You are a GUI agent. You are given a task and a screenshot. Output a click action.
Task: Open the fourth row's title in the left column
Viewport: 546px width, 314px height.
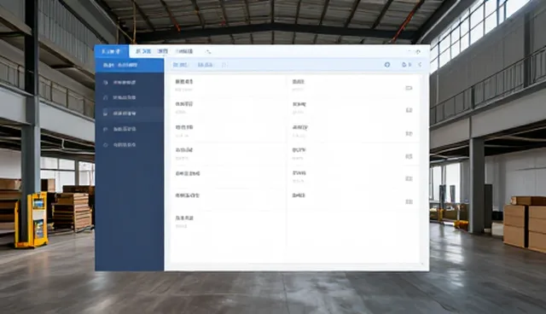click(x=184, y=150)
